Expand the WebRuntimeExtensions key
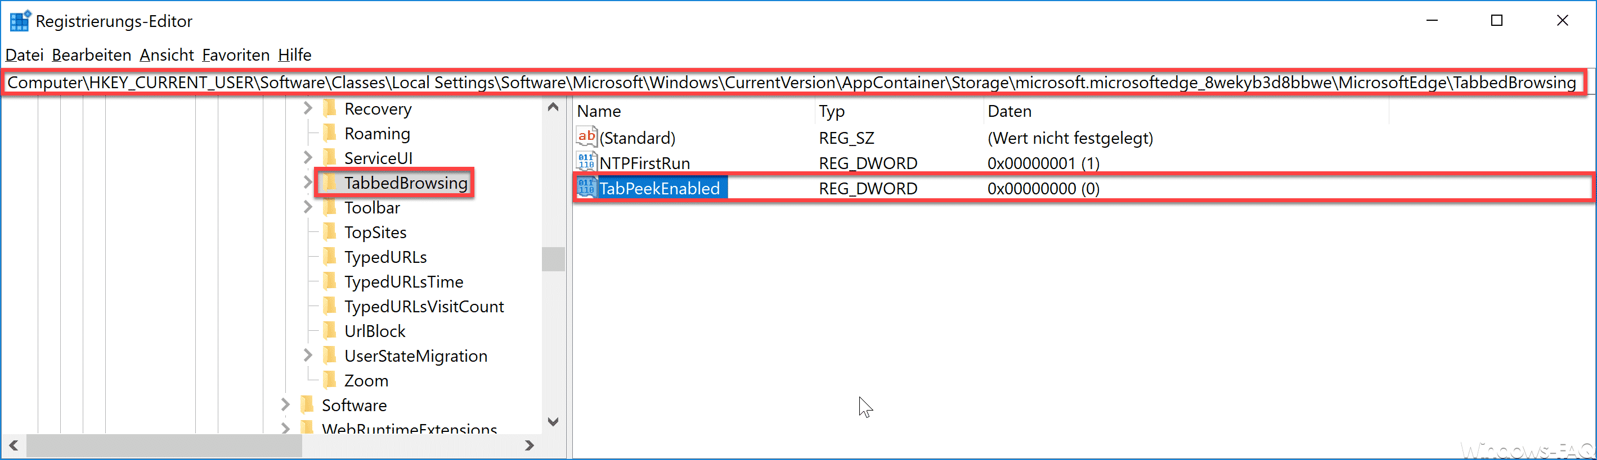This screenshot has height=460, width=1597. click(x=285, y=429)
